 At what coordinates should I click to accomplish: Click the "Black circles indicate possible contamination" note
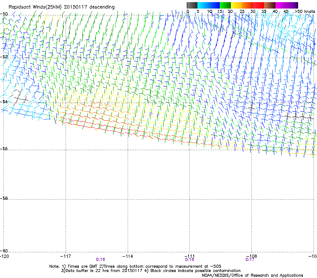coord(195,271)
